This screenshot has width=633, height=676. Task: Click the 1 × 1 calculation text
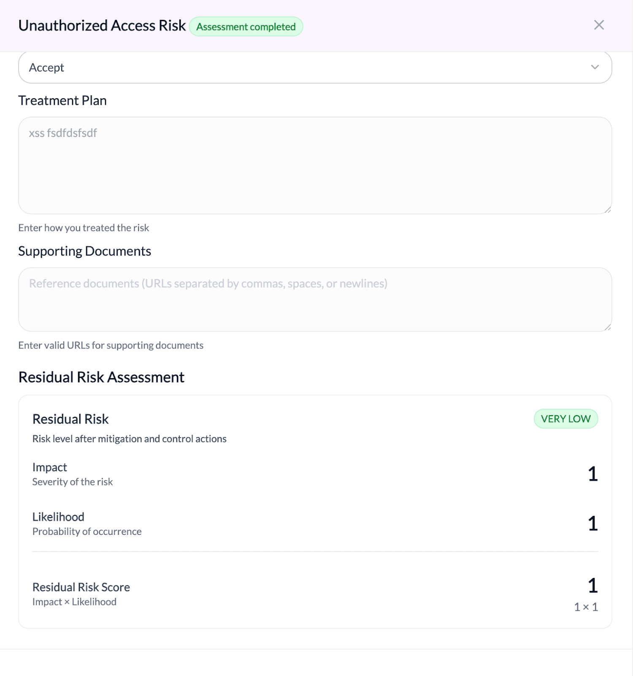[586, 607]
